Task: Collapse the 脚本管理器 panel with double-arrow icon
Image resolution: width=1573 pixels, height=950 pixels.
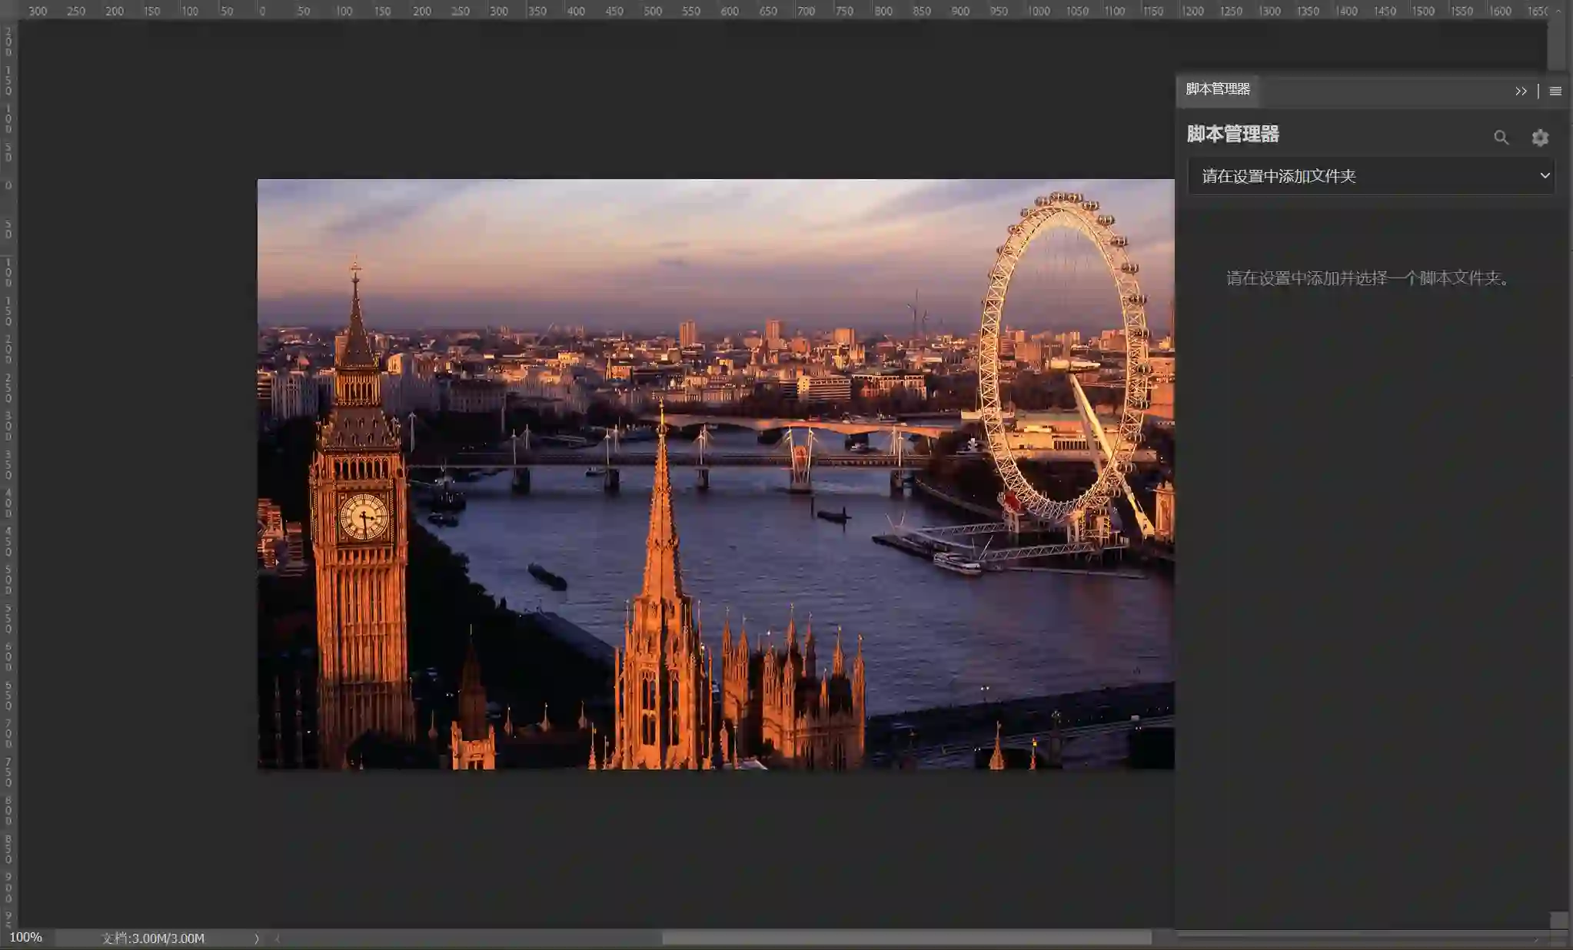Action: click(1520, 91)
